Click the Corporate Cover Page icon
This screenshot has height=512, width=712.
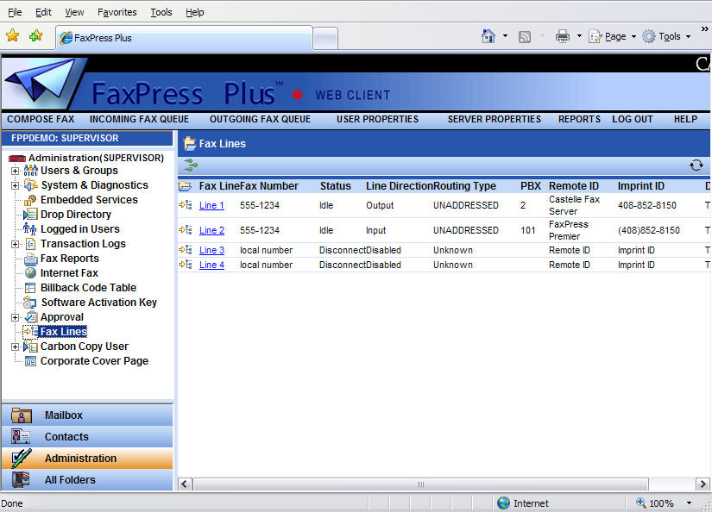pyautogui.click(x=30, y=361)
